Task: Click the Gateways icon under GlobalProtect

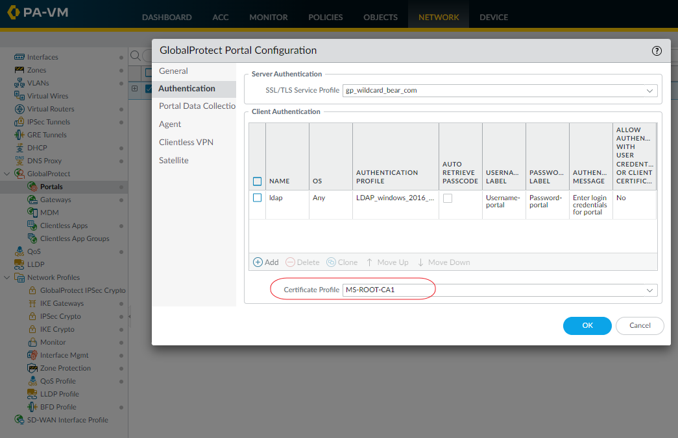Action: click(32, 200)
